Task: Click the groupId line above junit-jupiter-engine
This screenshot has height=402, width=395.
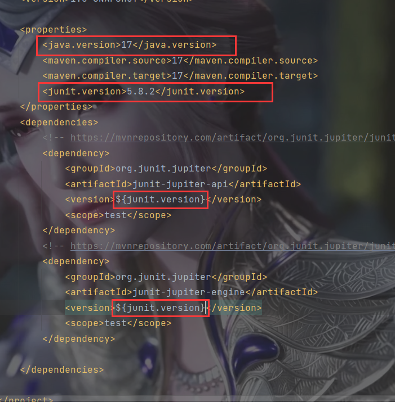Action: pos(166,277)
